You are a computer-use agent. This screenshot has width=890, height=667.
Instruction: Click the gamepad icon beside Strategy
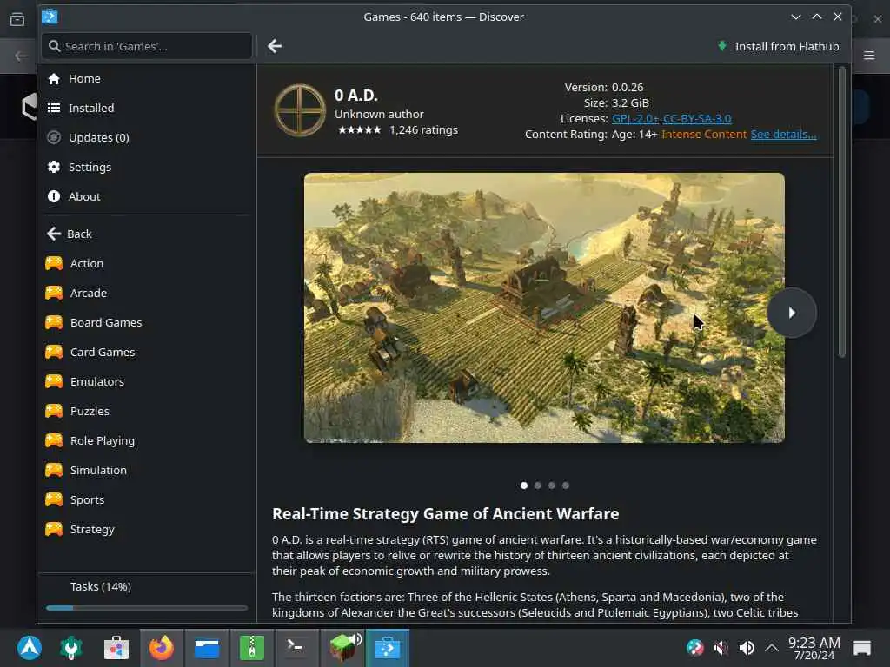tap(54, 529)
